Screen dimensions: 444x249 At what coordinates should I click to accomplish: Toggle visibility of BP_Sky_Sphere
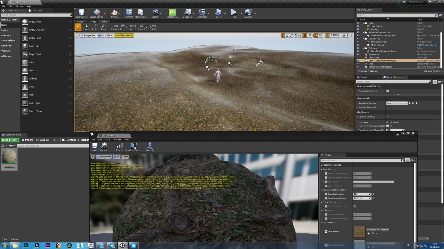tap(358, 45)
